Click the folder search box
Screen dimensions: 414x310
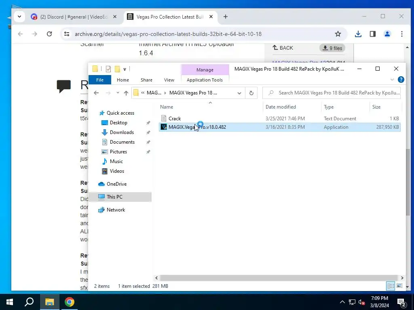pos(332,93)
